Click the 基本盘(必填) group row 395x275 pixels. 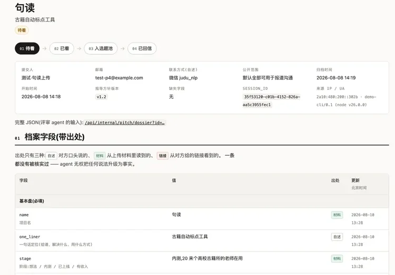(x=202, y=201)
